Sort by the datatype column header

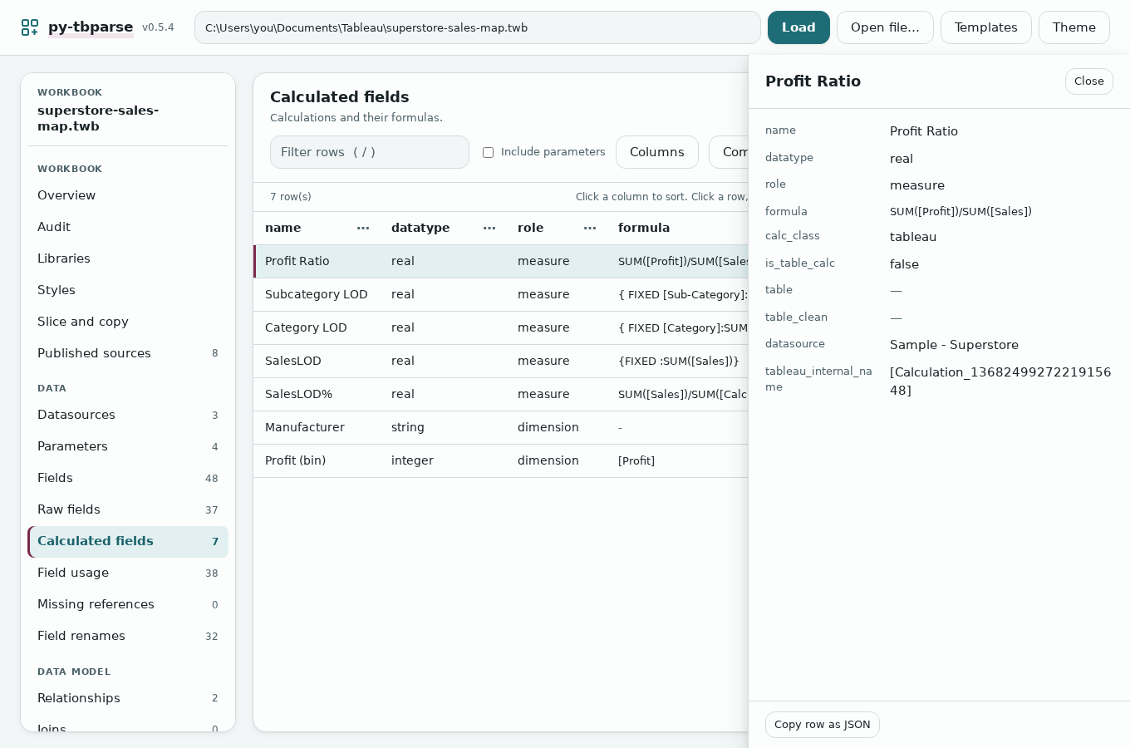coord(420,228)
